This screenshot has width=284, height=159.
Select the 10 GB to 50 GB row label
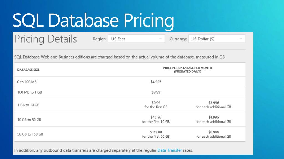click(x=29, y=120)
